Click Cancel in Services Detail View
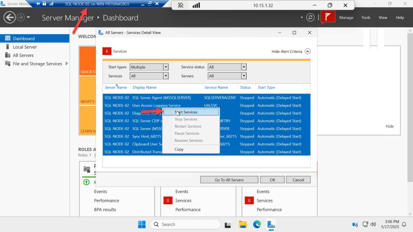 pyautogui.click(x=298, y=180)
